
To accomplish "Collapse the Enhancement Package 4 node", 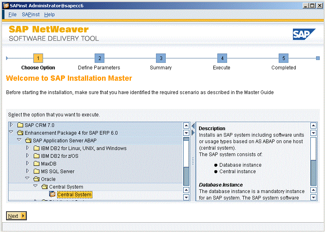I will (x=11, y=133).
